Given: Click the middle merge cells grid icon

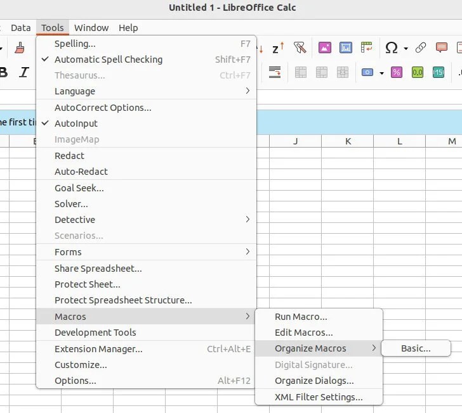Looking at the screenshot, I should [x=322, y=72].
